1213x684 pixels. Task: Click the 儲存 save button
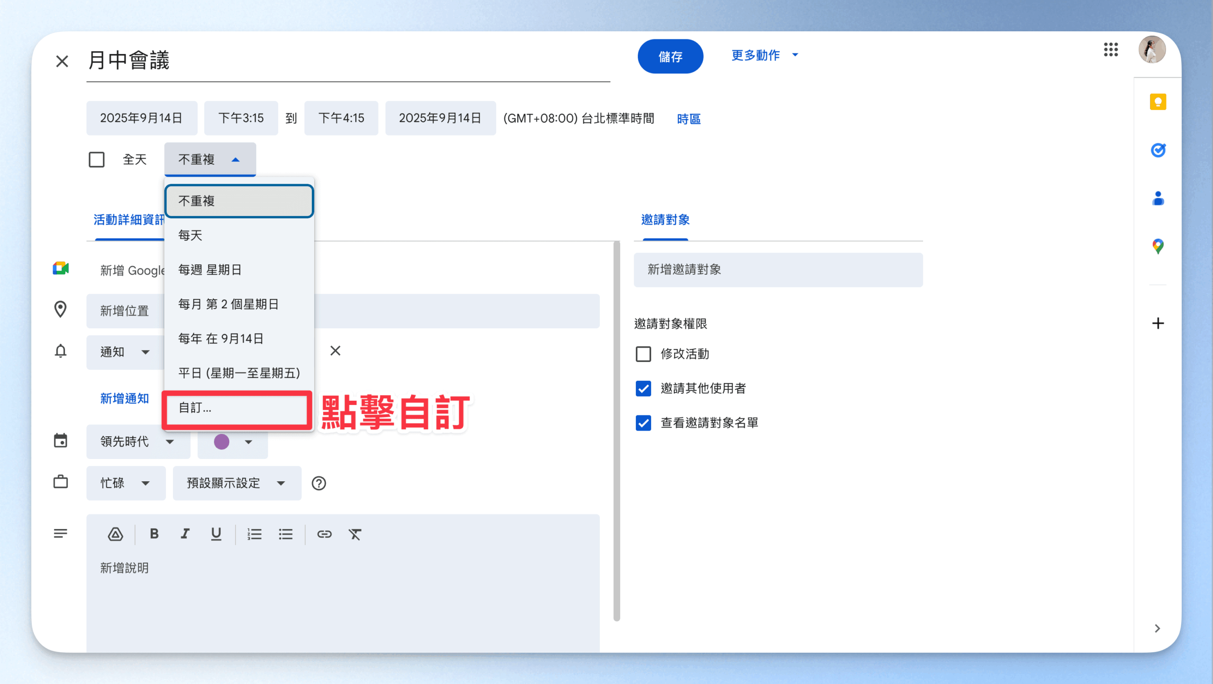pyautogui.click(x=670, y=56)
